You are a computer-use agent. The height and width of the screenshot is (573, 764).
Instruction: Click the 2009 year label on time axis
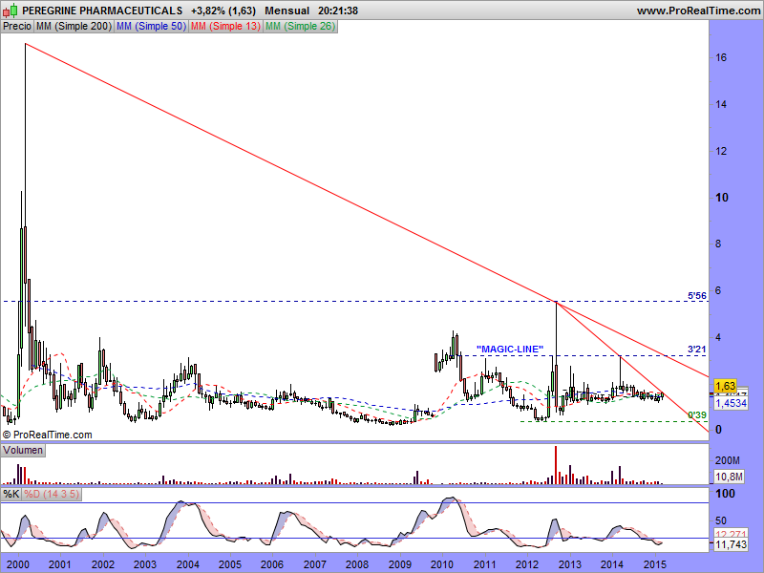pyautogui.click(x=399, y=564)
